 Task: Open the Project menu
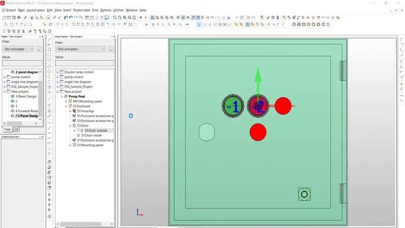tap(11, 10)
